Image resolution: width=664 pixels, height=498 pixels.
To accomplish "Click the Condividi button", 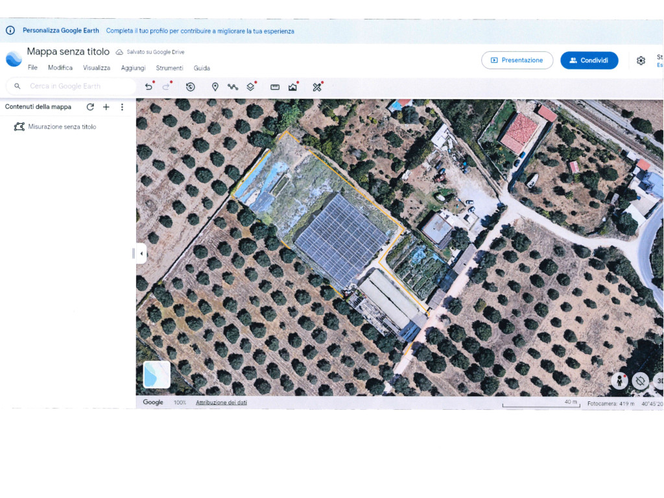I will pyautogui.click(x=589, y=60).
